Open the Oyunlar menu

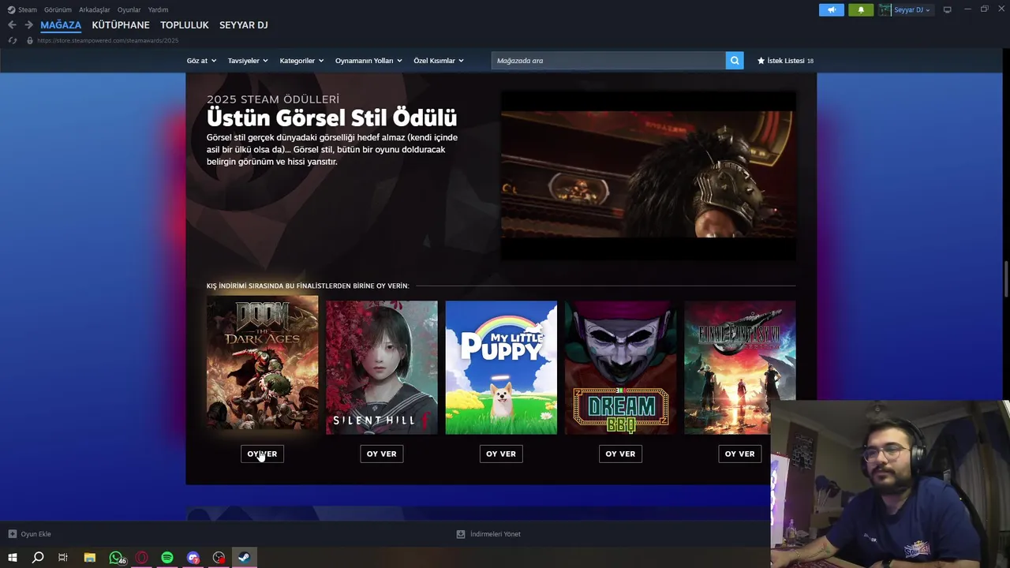coord(129,10)
